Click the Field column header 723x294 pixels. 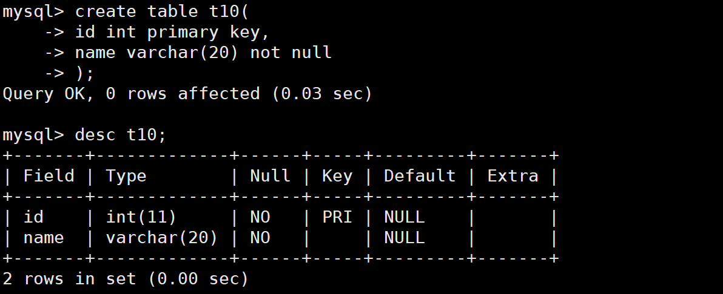click(x=49, y=176)
